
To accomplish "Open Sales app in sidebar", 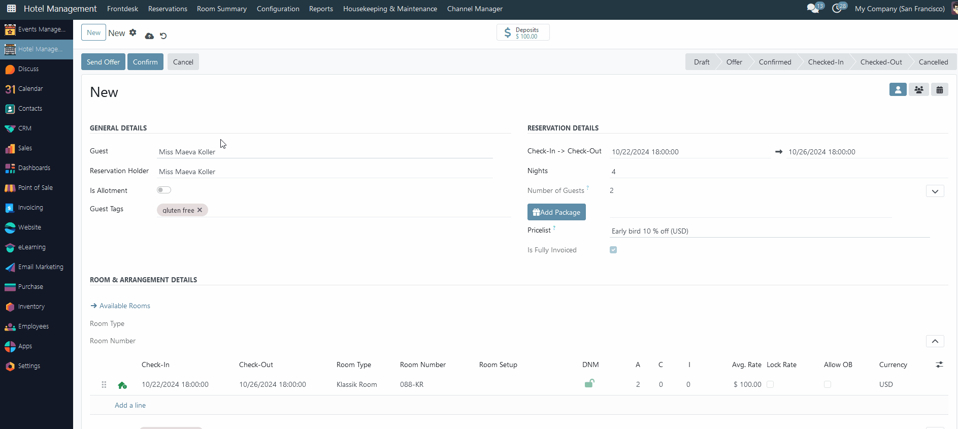I will pos(36,148).
